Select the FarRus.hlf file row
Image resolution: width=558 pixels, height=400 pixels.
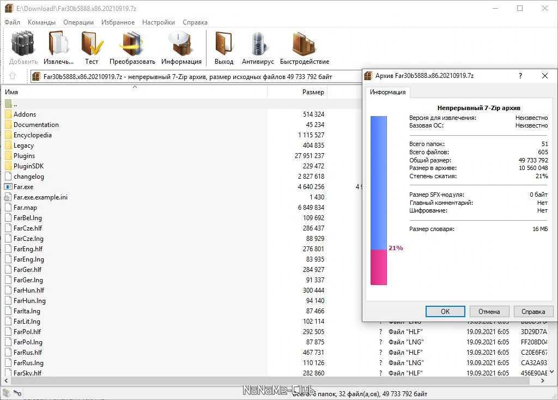click(276, 352)
